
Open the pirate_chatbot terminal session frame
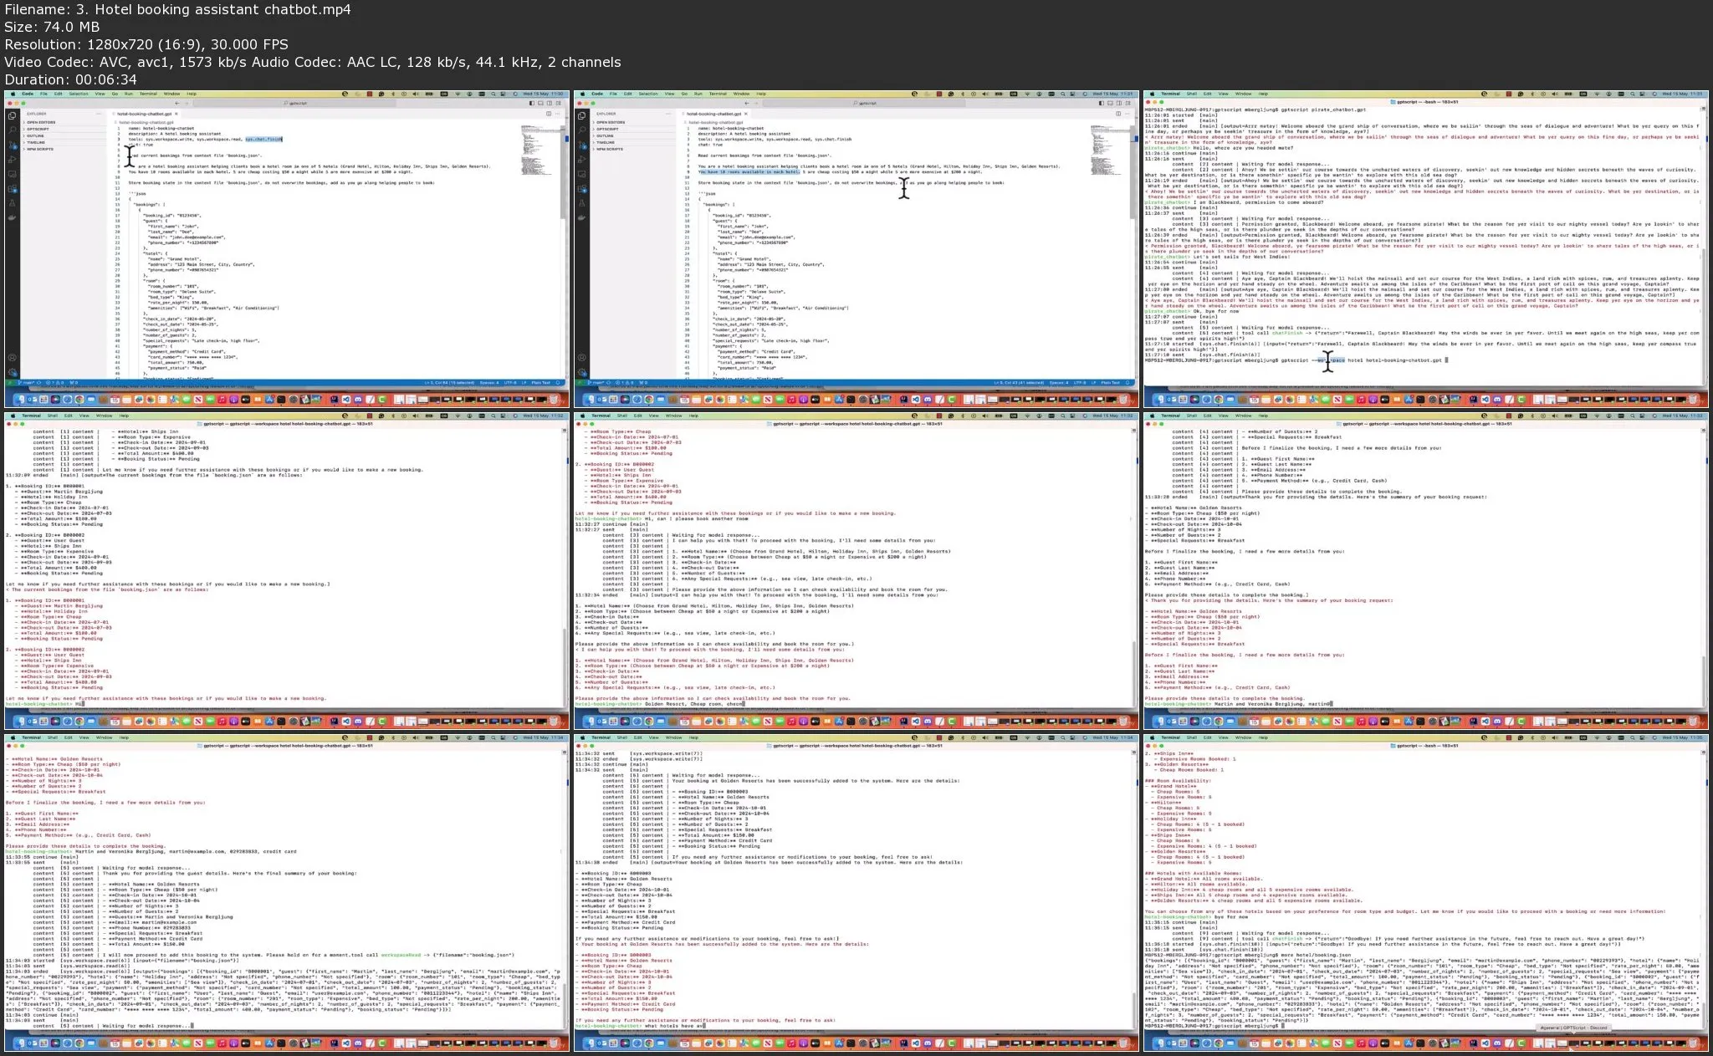tap(1425, 249)
